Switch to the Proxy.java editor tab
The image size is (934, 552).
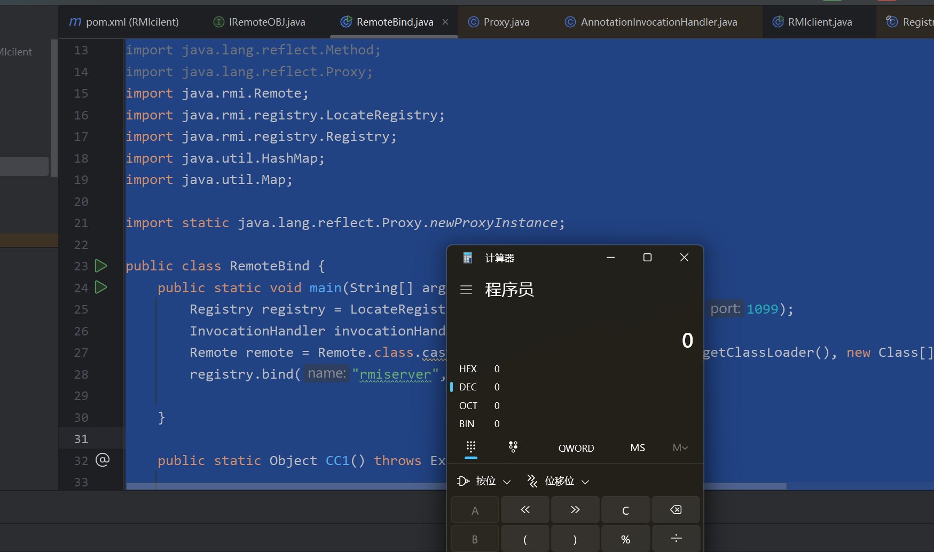click(499, 22)
